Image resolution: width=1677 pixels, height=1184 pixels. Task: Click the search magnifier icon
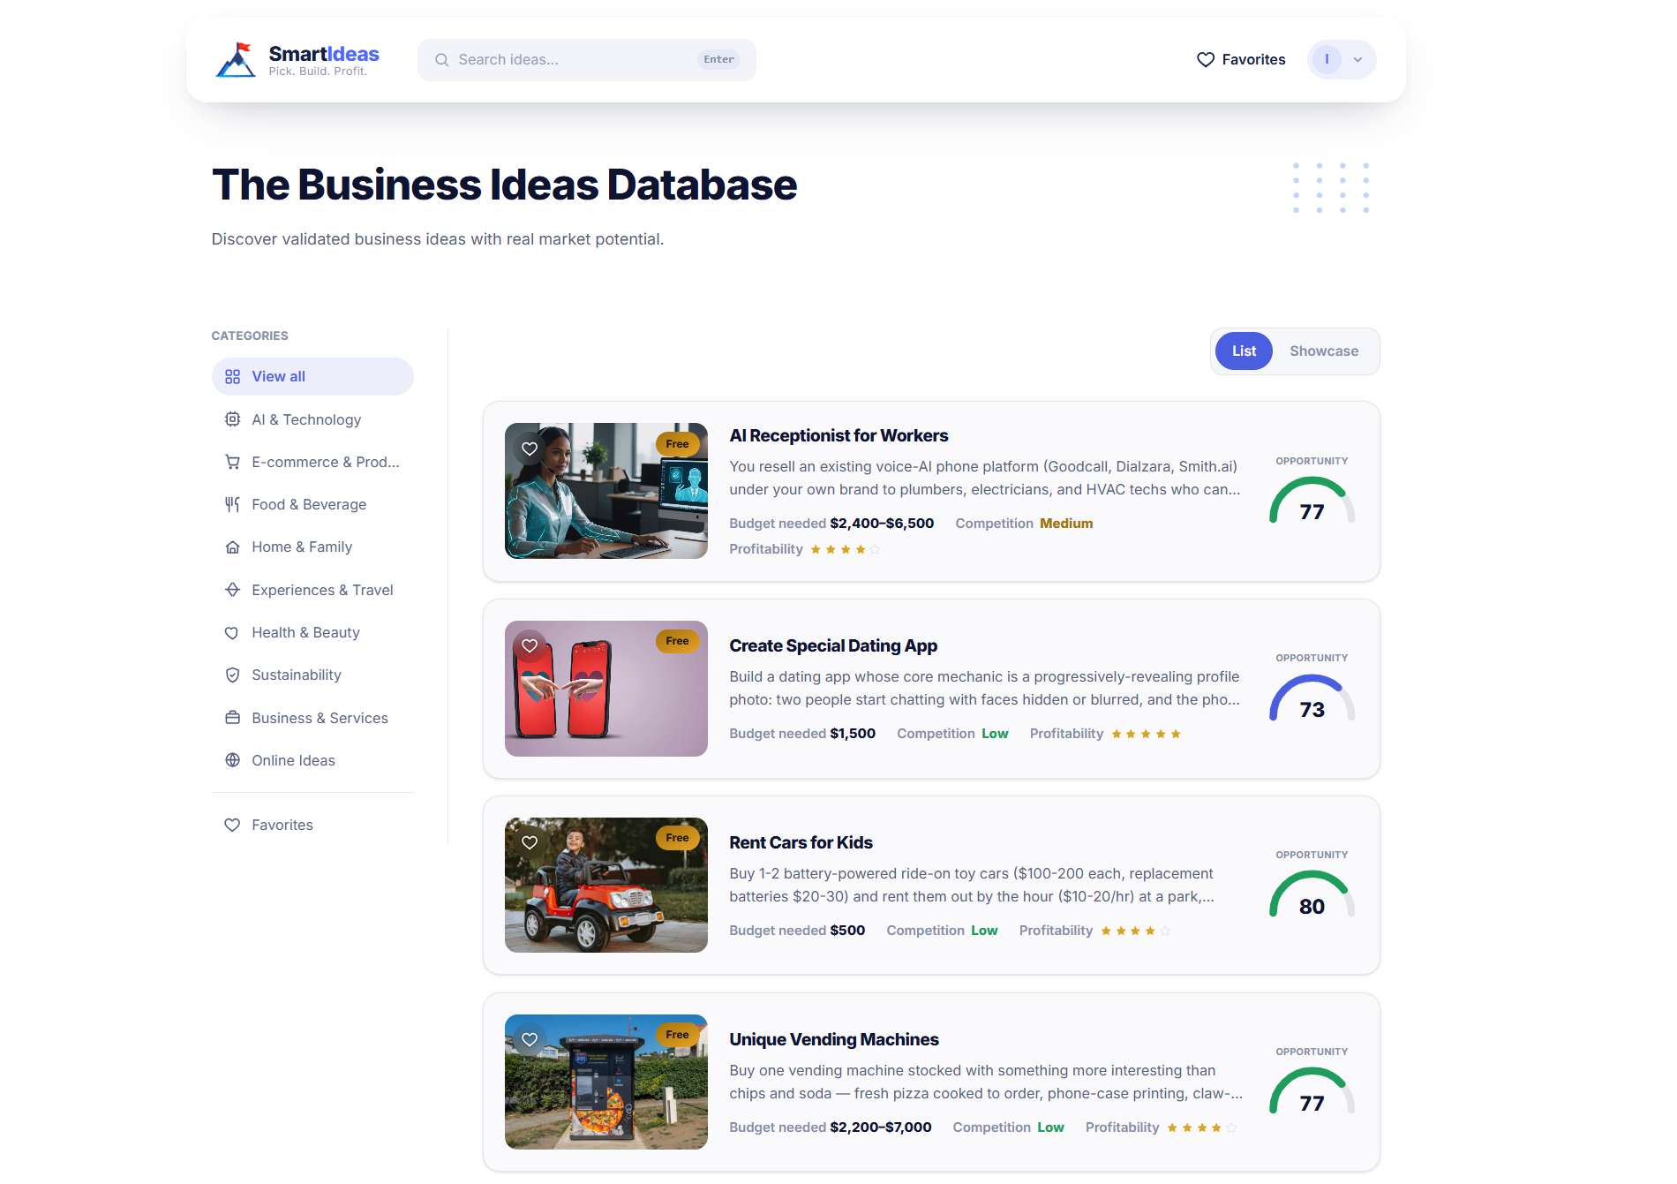(x=441, y=60)
